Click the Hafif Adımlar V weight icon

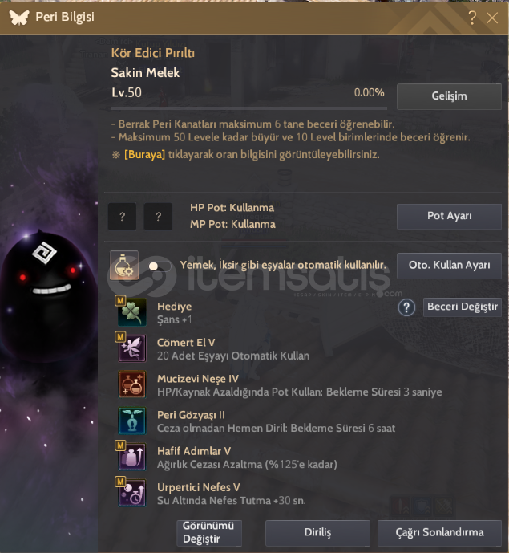pyautogui.click(x=131, y=457)
